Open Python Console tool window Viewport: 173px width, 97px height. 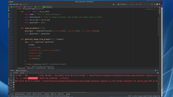tap(37, 94)
